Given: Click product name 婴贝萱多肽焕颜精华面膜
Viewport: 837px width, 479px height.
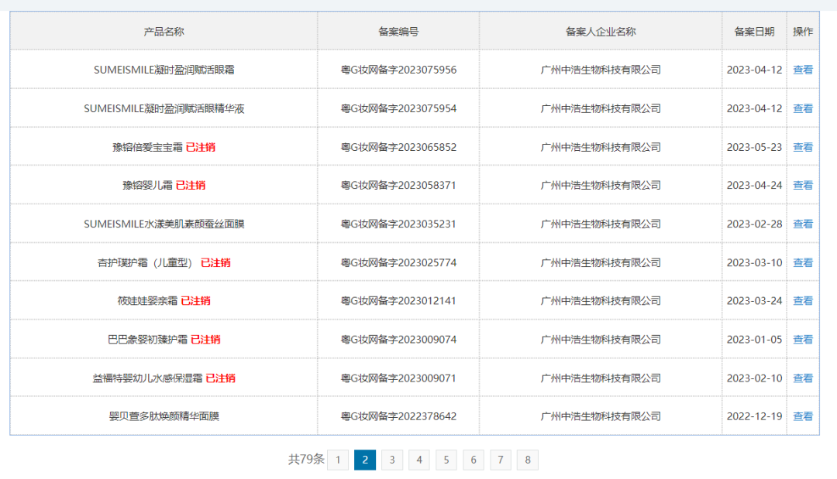Looking at the screenshot, I should (x=164, y=416).
